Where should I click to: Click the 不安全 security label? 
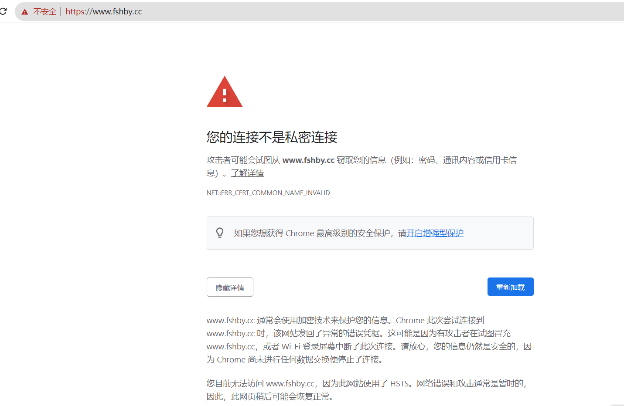tap(44, 12)
